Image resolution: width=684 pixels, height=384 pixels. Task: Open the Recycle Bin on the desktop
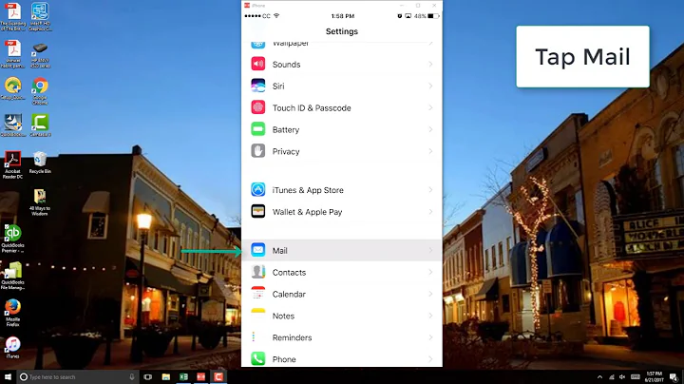coord(40,163)
